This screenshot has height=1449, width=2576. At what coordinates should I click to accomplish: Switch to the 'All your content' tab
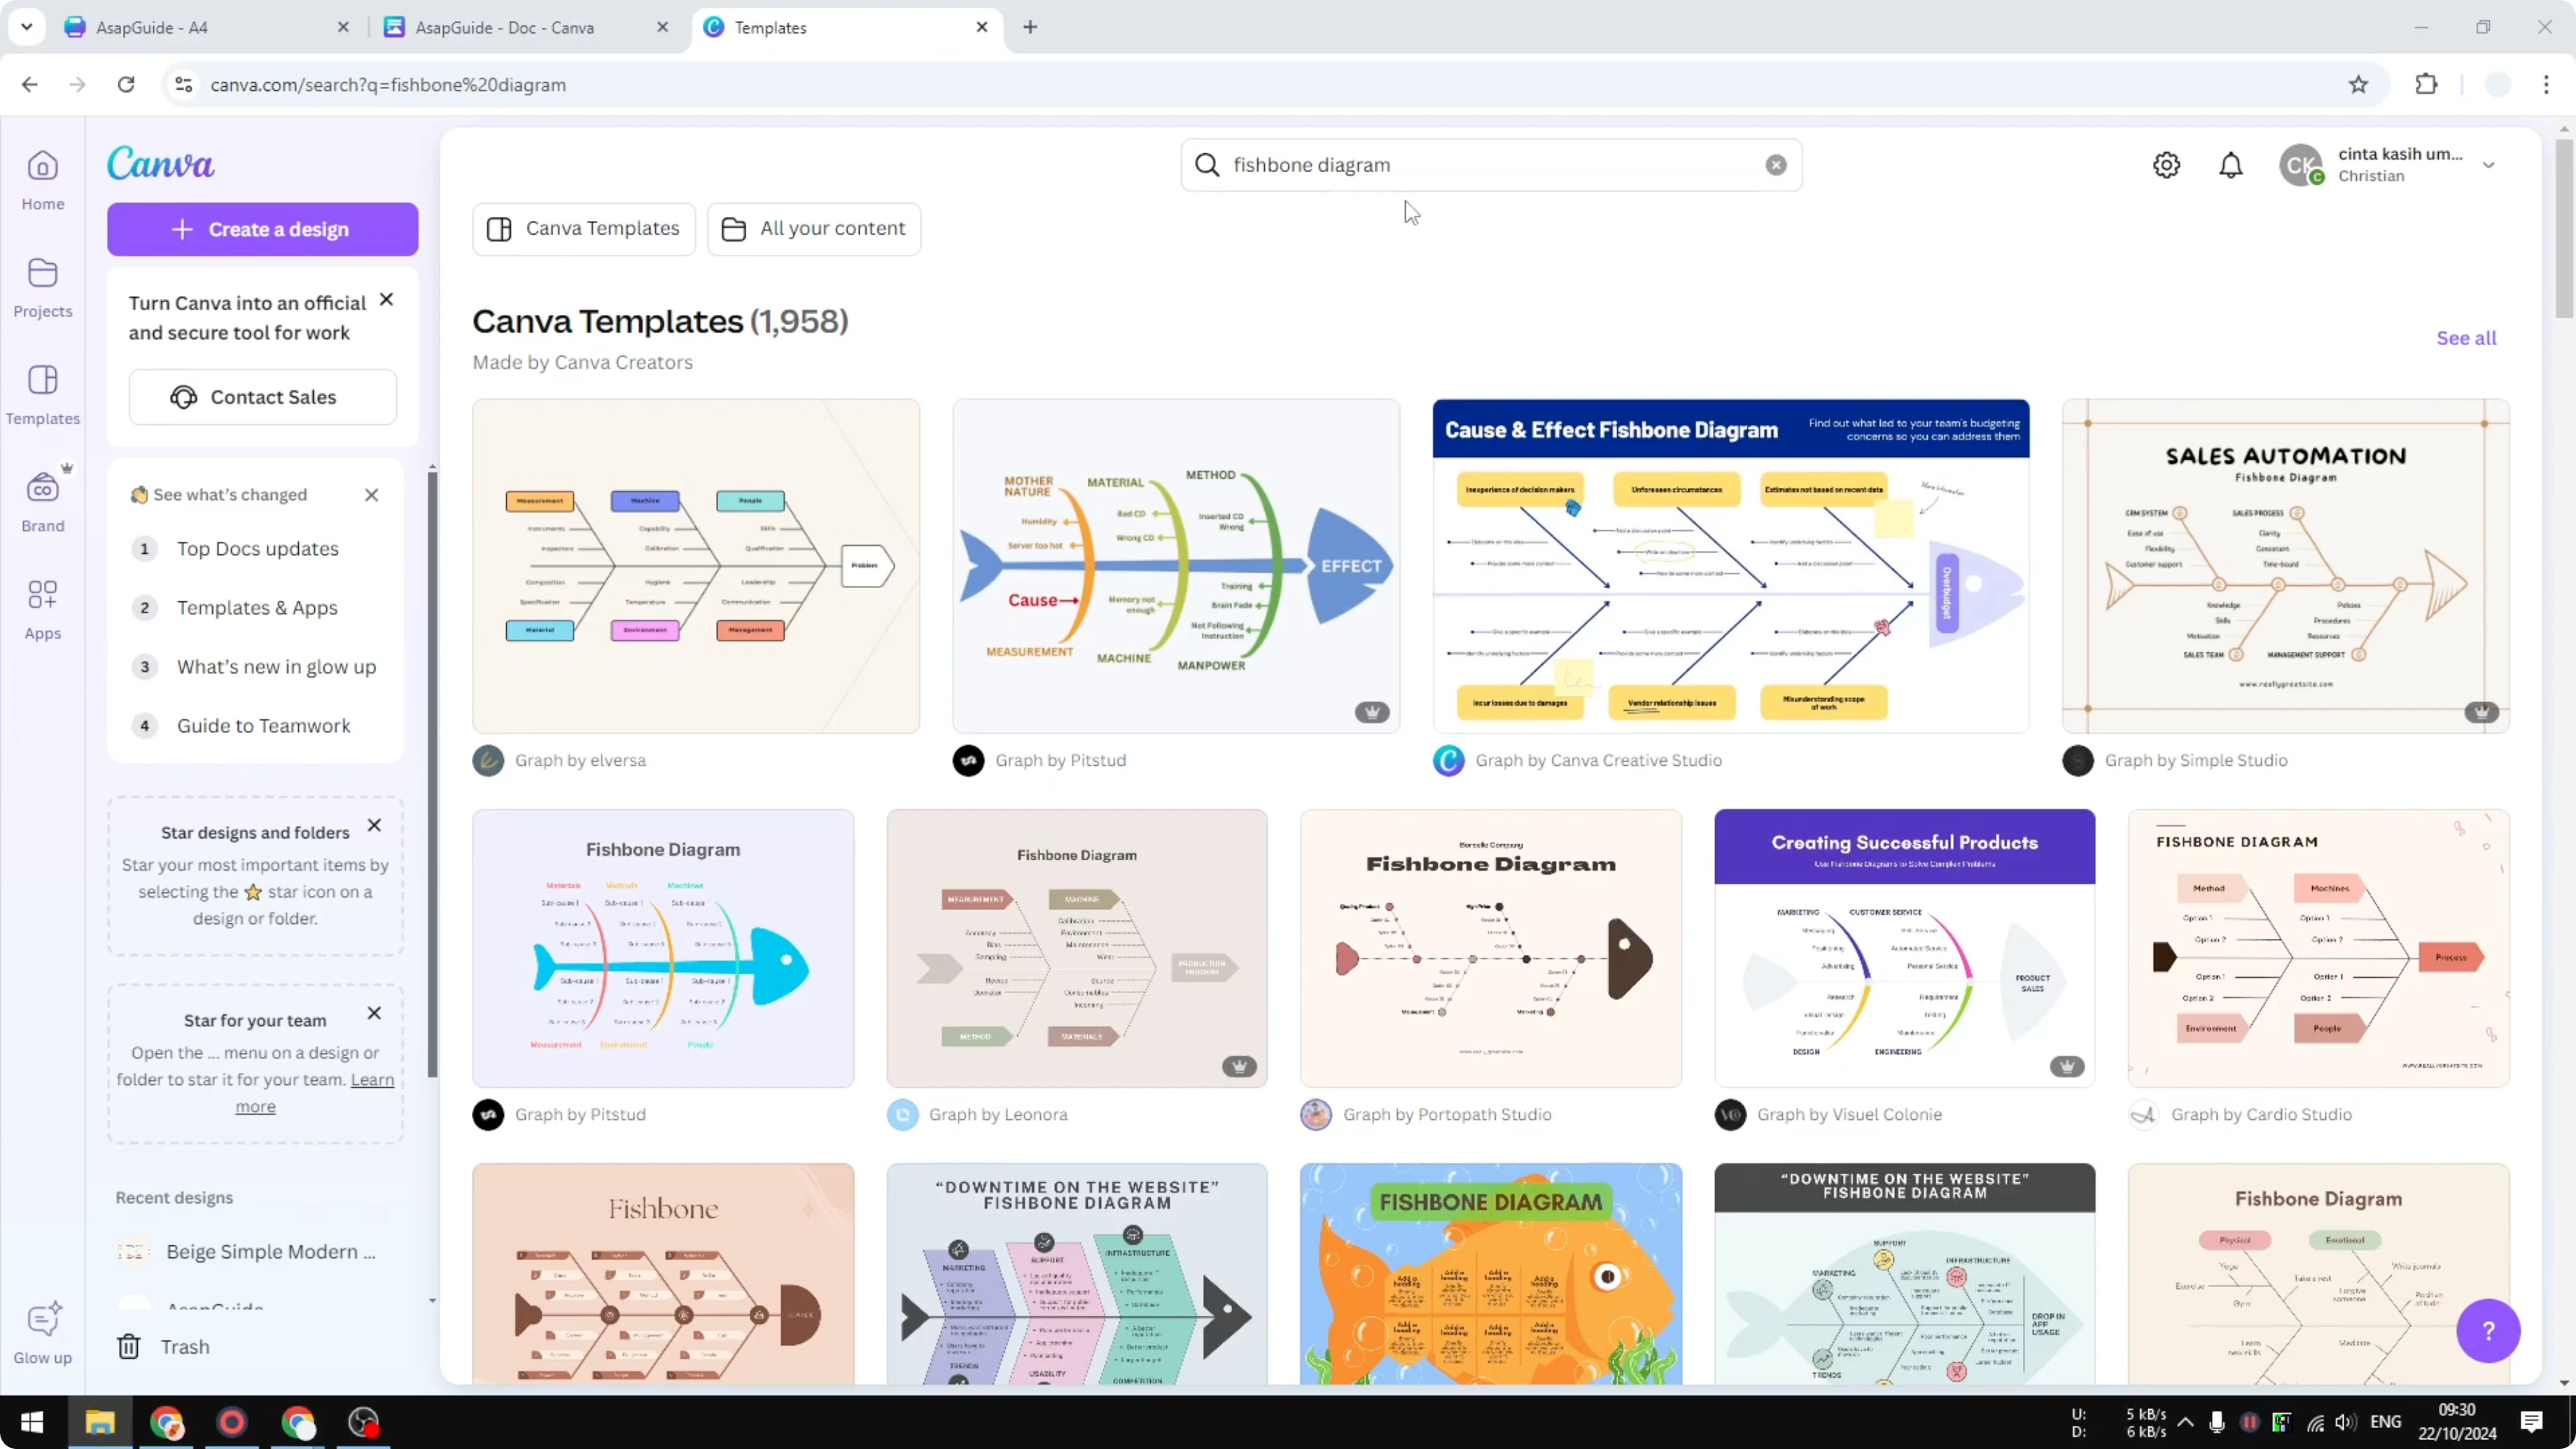[x=813, y=228]
